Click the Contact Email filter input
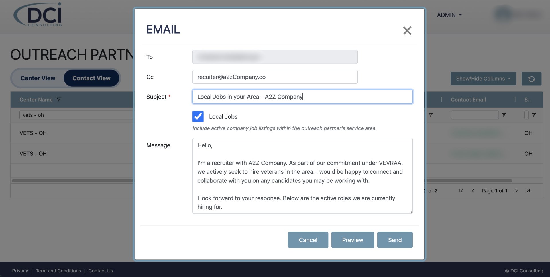Viewport: 550px width, 277px height. pyautogui.click(x=475, y=115)
